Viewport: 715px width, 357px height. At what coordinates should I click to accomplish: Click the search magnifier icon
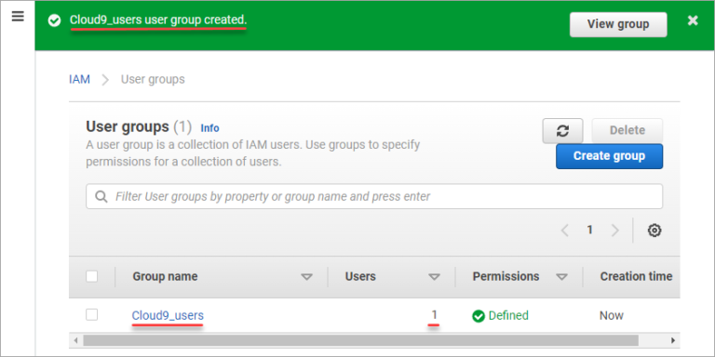[101, 196]
